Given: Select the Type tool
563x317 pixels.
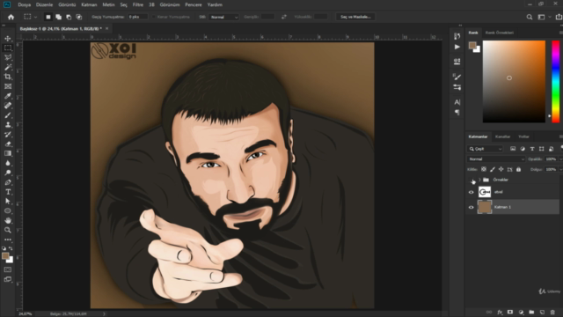Looking at the screenshot, I should tap(8, 192).
